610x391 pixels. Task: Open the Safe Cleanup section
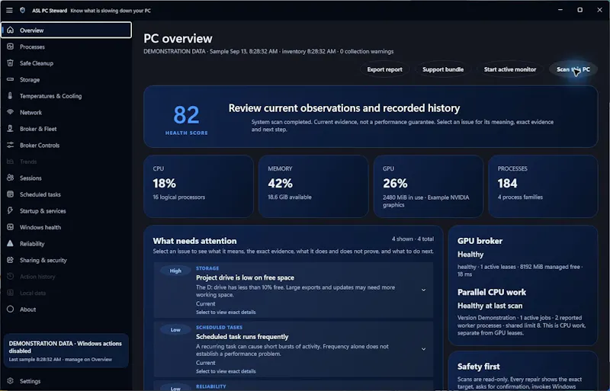click(x=66, y=63)
